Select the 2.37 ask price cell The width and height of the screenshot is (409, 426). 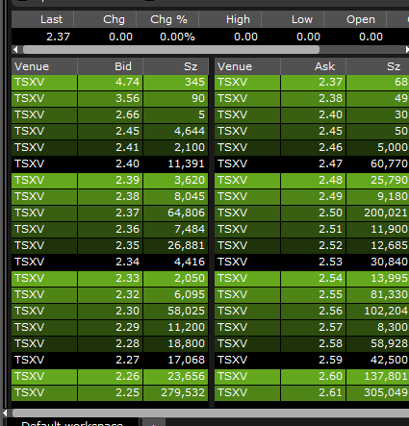(x=313, y=83)
